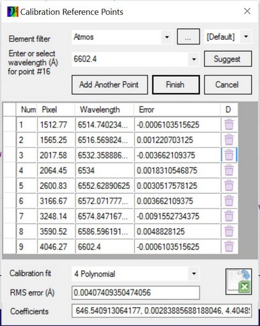Click error cell 0.003662109375 in row 6
260x326 pixels.
point(177,201)
